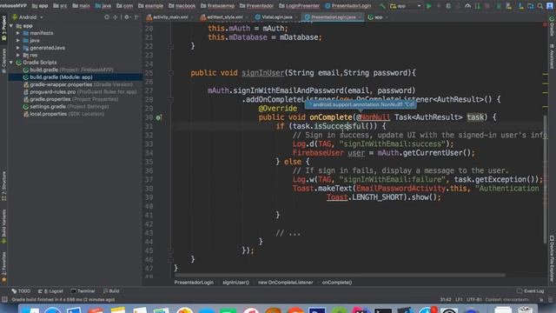Open the Build Variants side strip

point(3,226)
